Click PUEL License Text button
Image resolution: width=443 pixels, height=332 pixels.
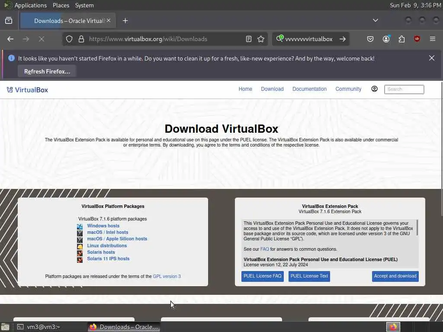(309, 276)
